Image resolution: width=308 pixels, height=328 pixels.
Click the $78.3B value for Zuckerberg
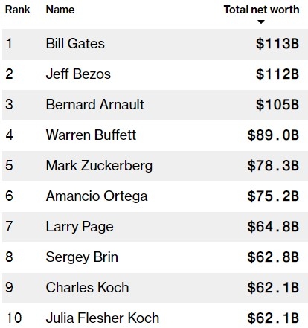273,166
